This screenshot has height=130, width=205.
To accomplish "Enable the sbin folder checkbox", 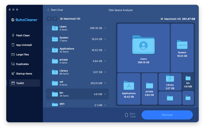I will (x=48, y=105).
